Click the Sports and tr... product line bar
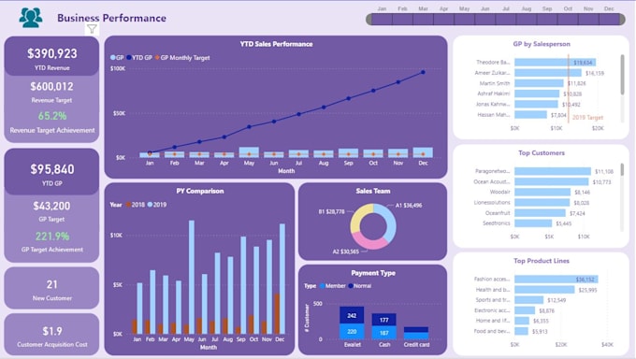The image size is (636, 359). pos(529,300)
